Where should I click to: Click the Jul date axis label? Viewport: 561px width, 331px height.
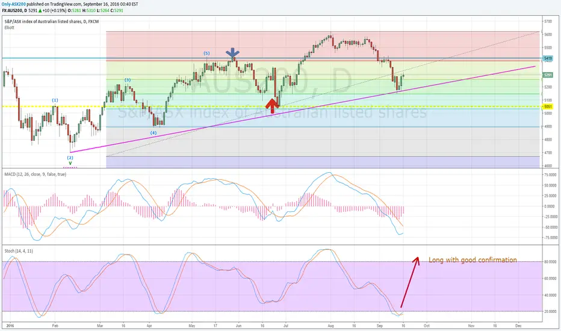[286, 326]
